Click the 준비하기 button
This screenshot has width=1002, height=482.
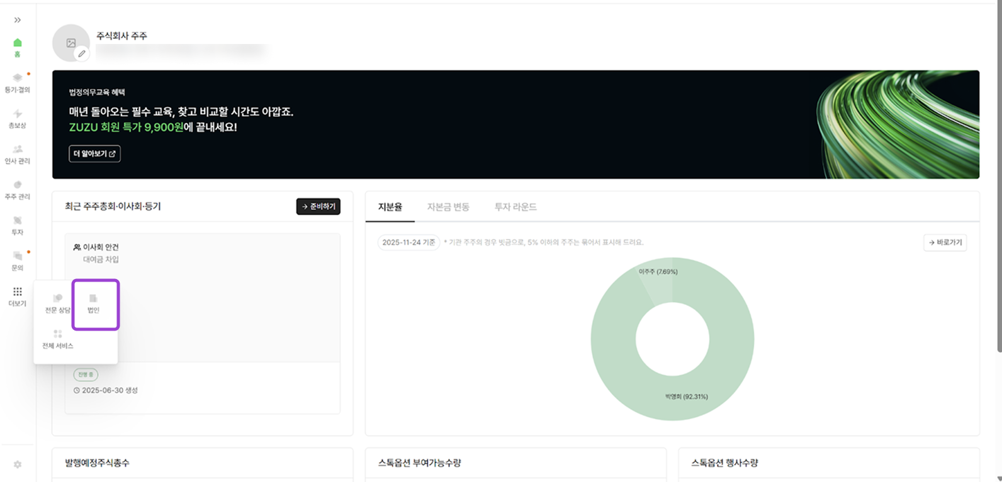tap(318, 206)
